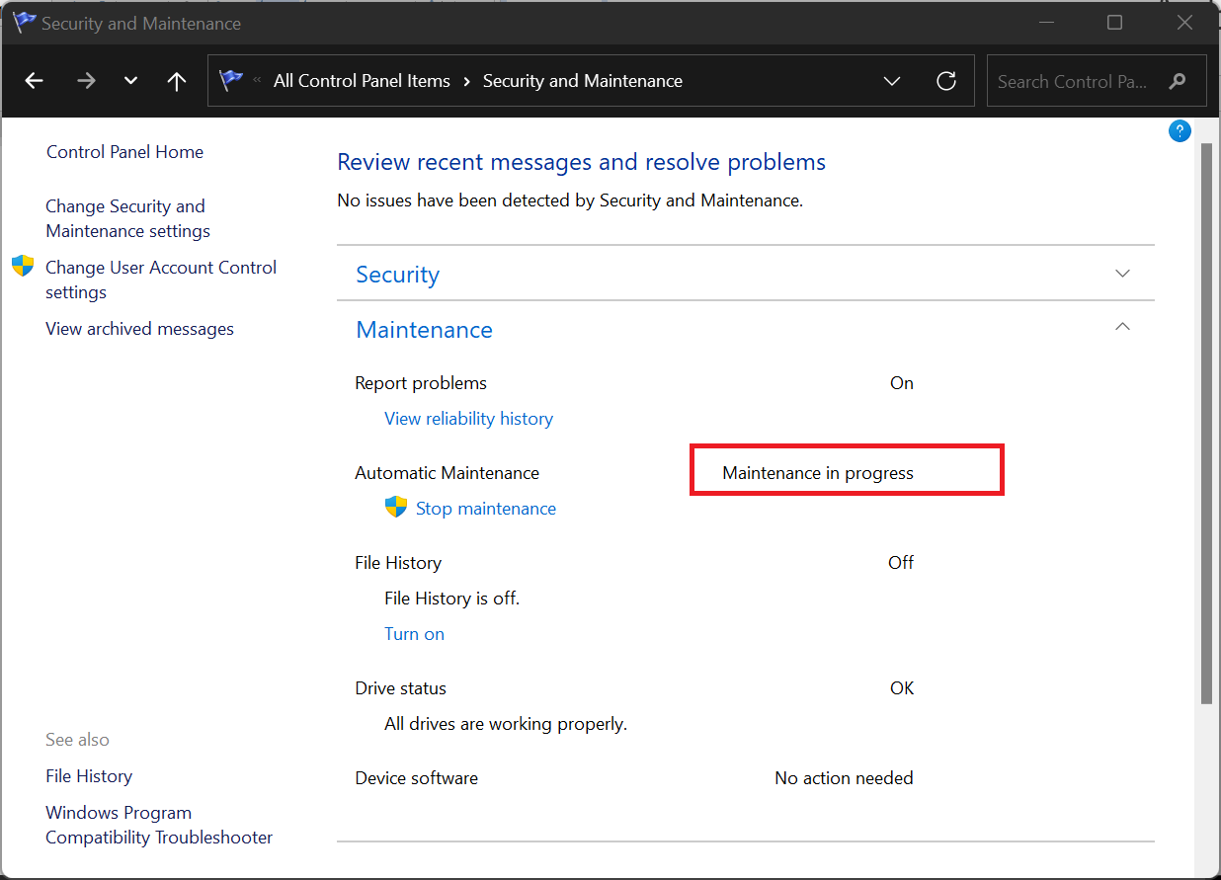Click 'Device software' label

[x=416, y=778]
